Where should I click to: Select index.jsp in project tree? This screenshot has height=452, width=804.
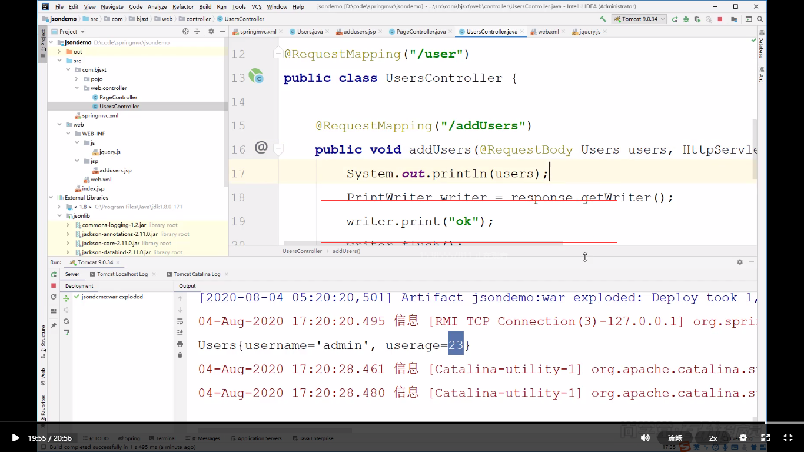pos(93,188)
